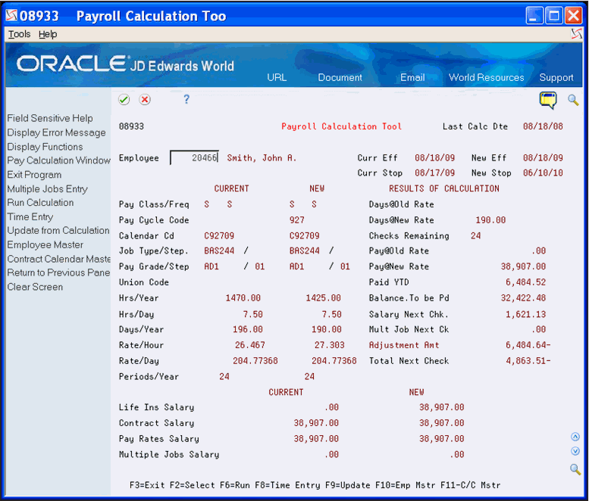Click the F8=Time Entry key label
This screenshot has width=589, height=501.
287,485
